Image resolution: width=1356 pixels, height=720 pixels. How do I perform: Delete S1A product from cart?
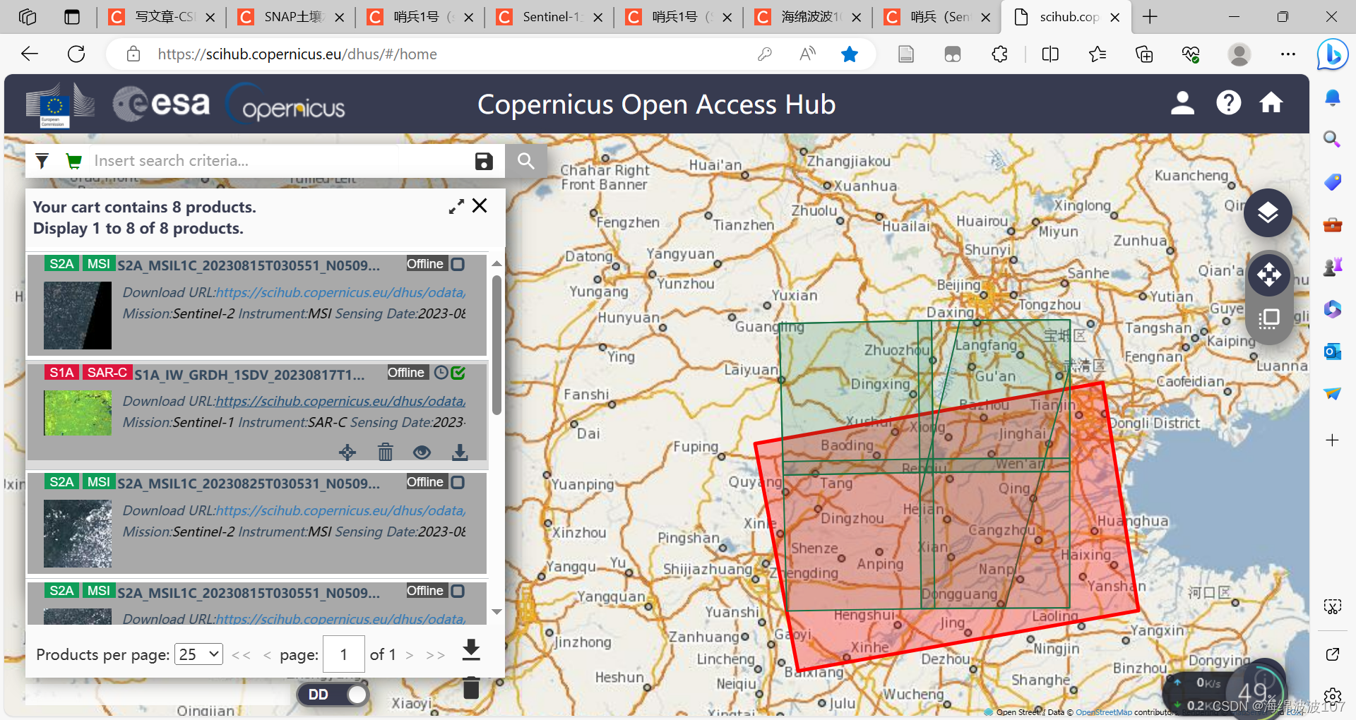click(385, 452)
